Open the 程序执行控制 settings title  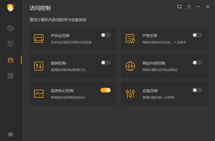pos(62,91)
